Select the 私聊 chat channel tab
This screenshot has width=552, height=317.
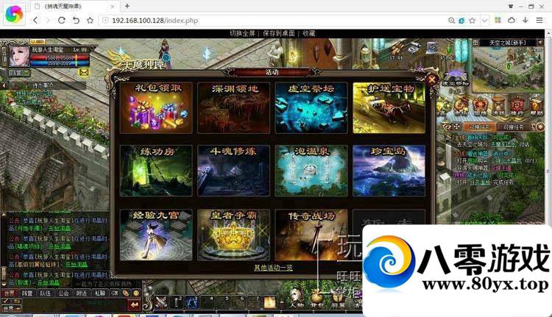coord(99,293)
